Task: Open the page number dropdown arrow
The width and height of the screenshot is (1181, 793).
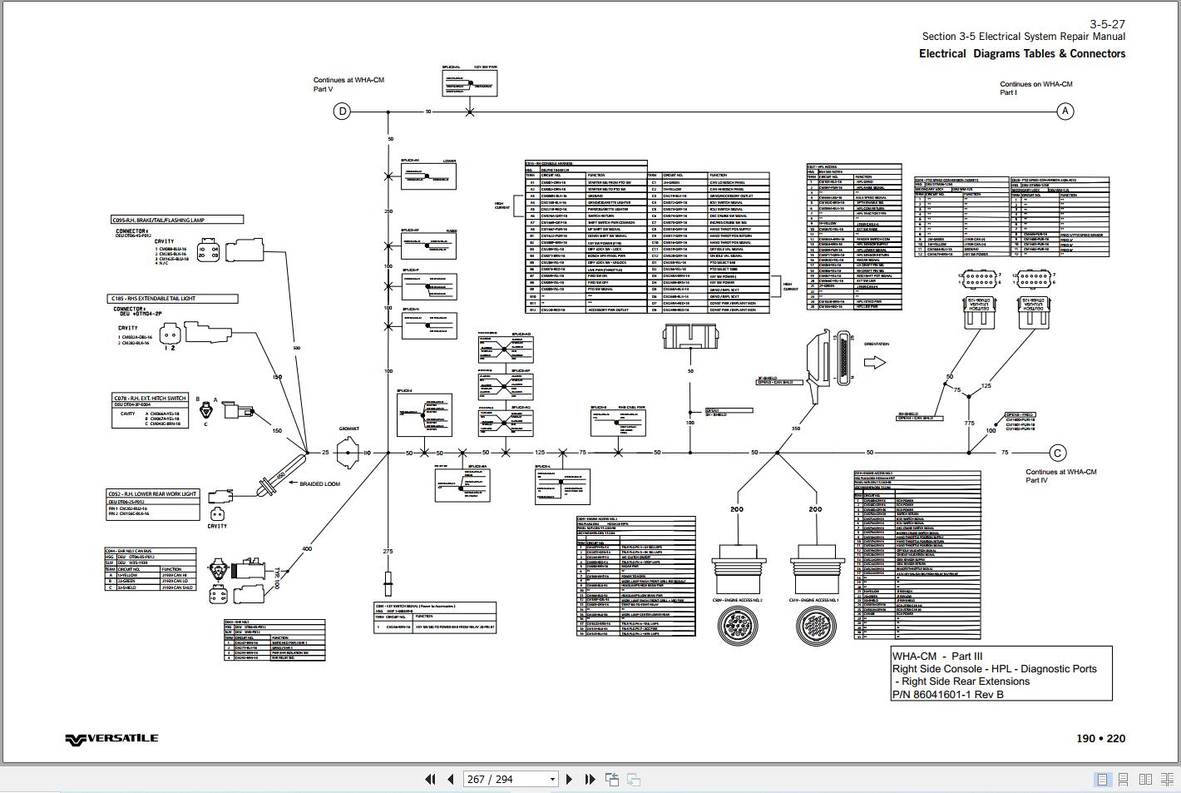Action: pyautogui.click(x=552, y=780)
